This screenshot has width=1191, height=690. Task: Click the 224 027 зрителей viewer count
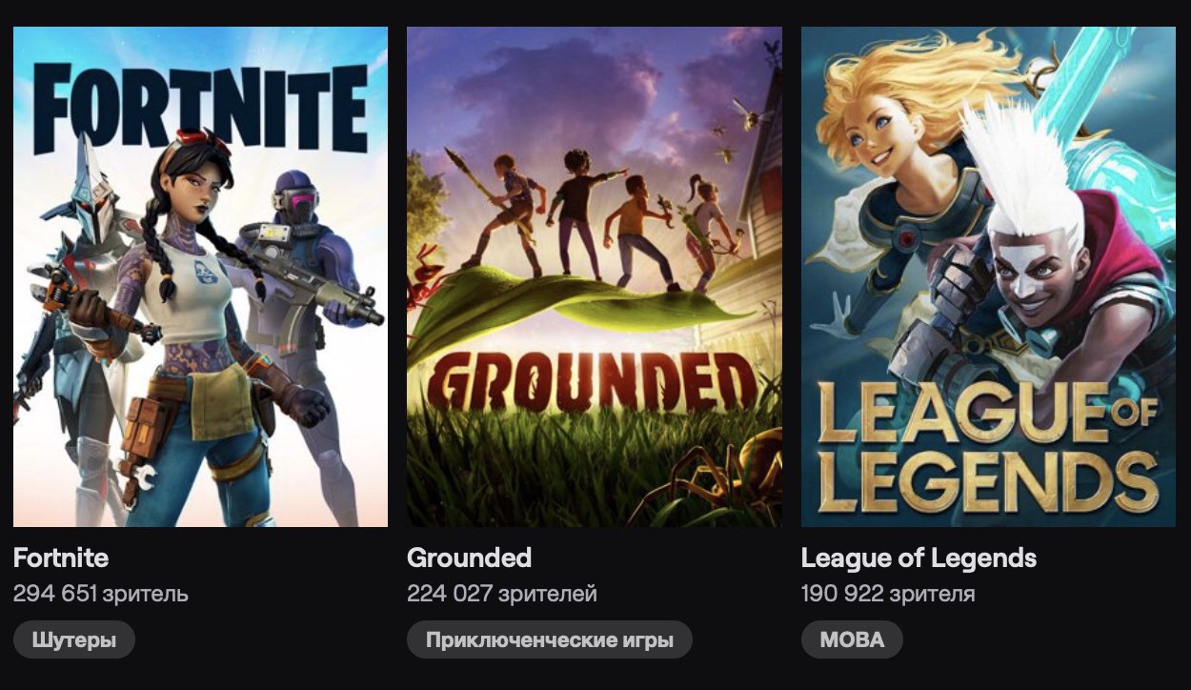coord(502,595)
